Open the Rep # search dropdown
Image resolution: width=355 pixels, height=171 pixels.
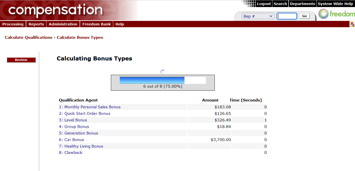point(258,16)
